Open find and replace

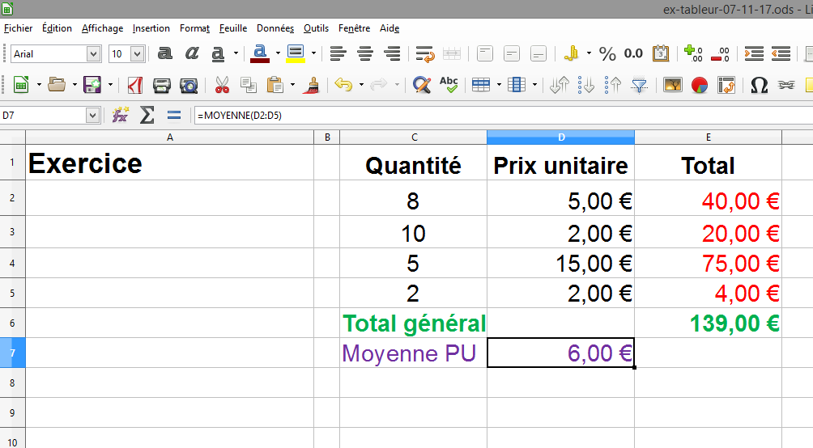pyautogui.click(x=422, y=84)
